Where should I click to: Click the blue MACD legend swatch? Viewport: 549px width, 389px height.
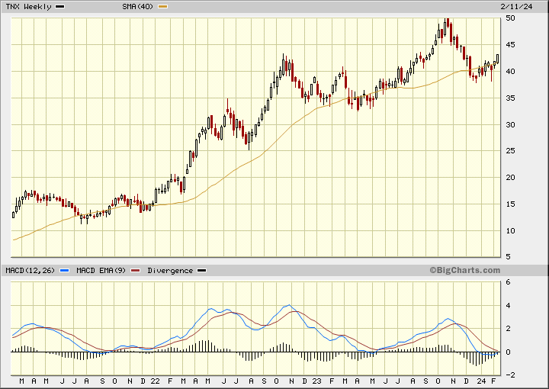click(x=64, y=271)
